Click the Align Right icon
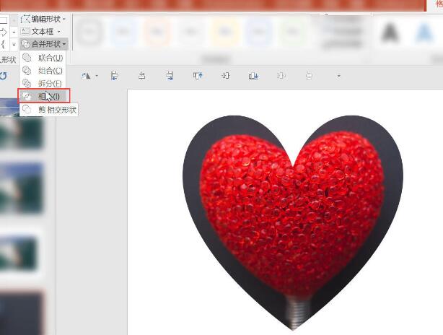 [170, 76]
